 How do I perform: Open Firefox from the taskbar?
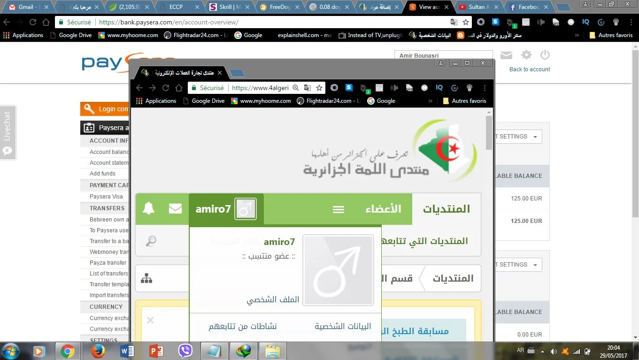[98, 351]
